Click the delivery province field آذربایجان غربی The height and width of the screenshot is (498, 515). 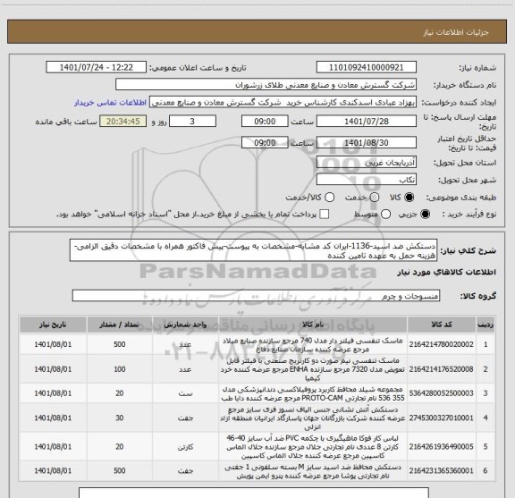(367, 163)
